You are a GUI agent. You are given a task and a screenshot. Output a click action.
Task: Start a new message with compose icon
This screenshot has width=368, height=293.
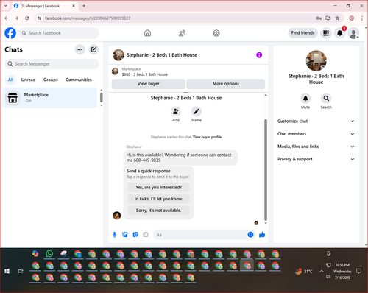coord(93,49)
